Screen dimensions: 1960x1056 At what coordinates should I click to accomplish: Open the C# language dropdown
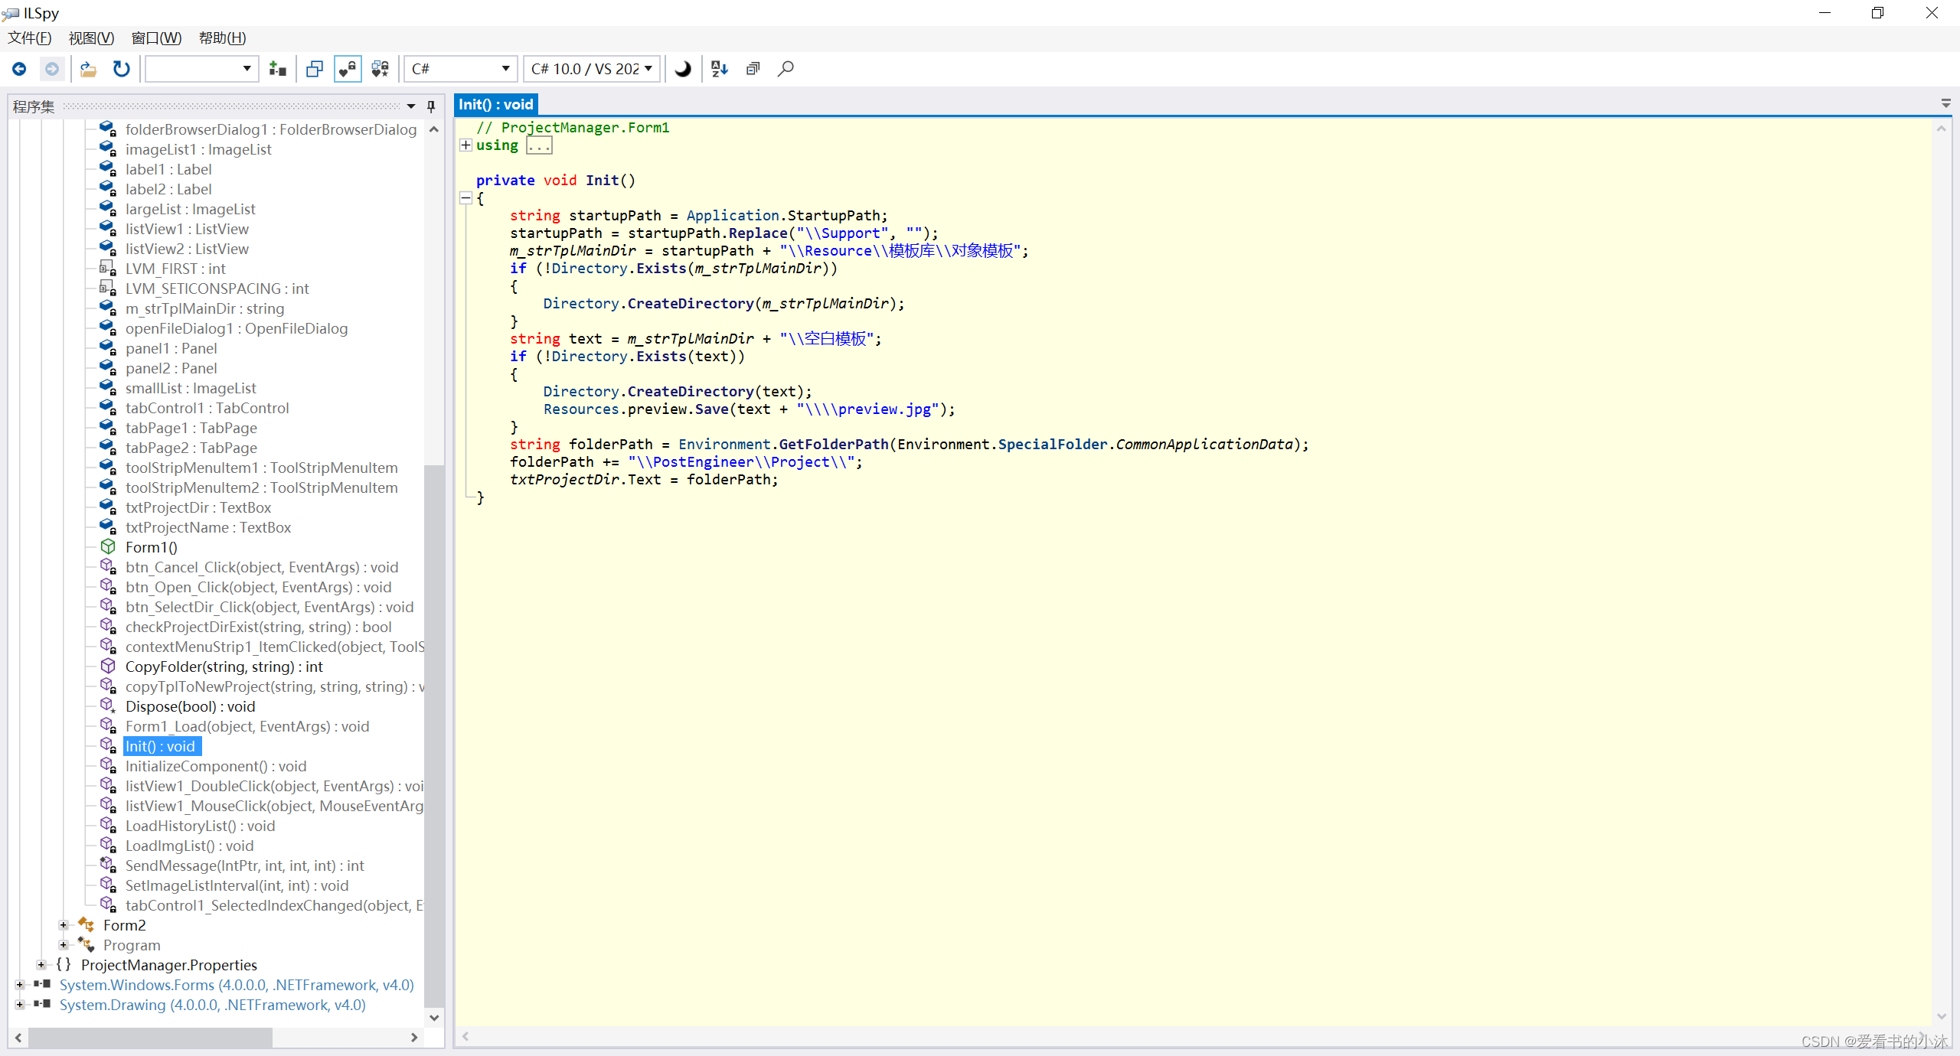coord(461,69)
